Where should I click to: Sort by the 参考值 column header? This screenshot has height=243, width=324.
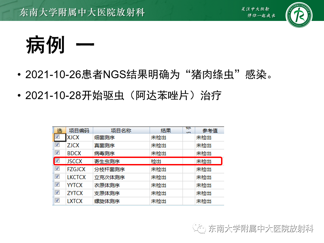coord(210,130)
